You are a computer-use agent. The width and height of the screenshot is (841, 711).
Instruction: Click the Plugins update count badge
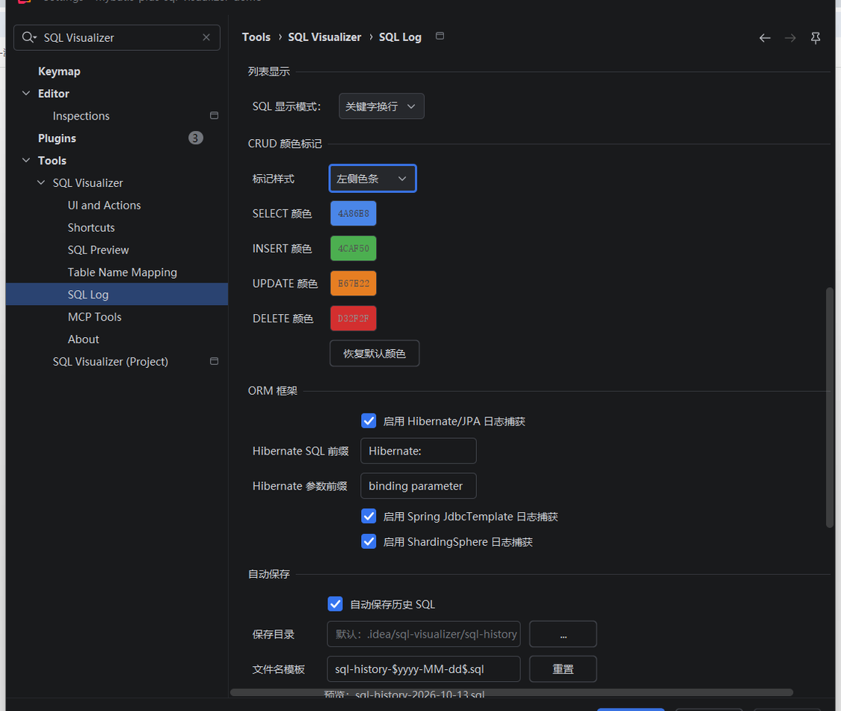[196, 138]
